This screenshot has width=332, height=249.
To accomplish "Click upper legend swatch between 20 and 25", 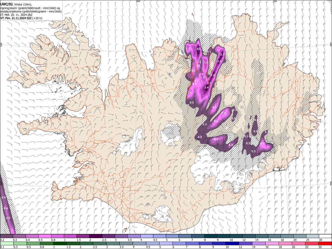I will 300,236.
